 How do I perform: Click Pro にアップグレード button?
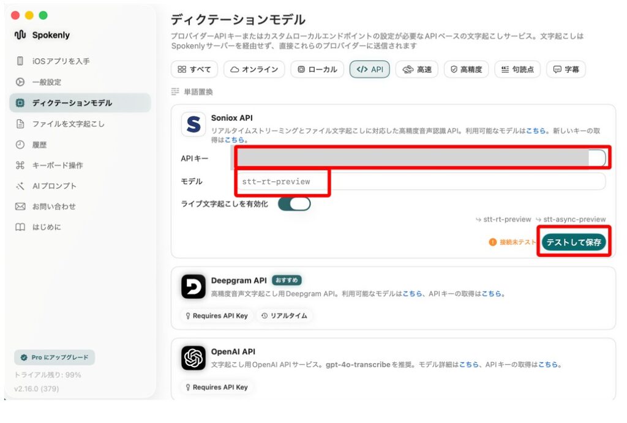pos(54,357)
